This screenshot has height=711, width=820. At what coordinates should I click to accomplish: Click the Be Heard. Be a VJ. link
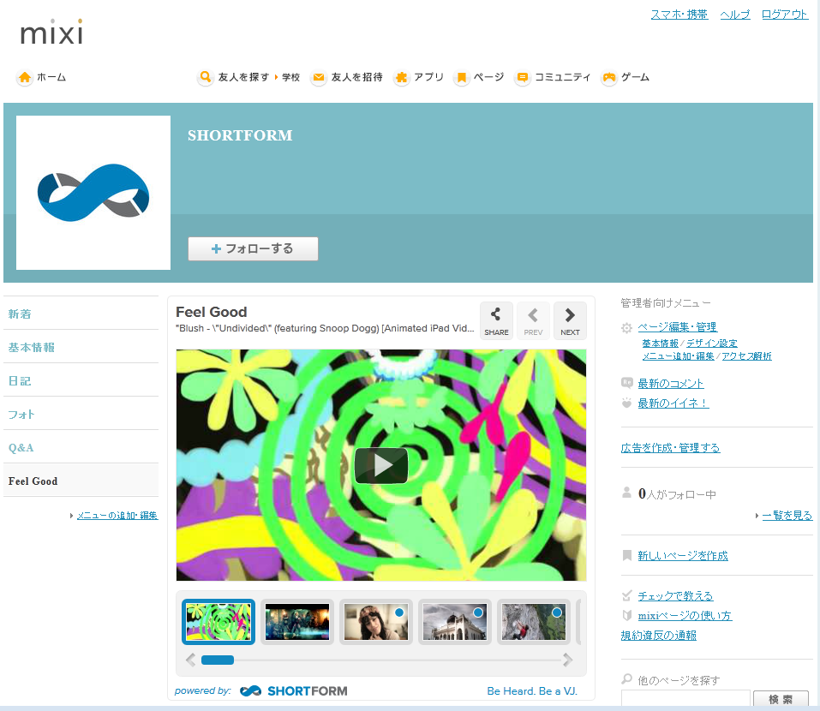pyautogui.click(x=532, y=691)
